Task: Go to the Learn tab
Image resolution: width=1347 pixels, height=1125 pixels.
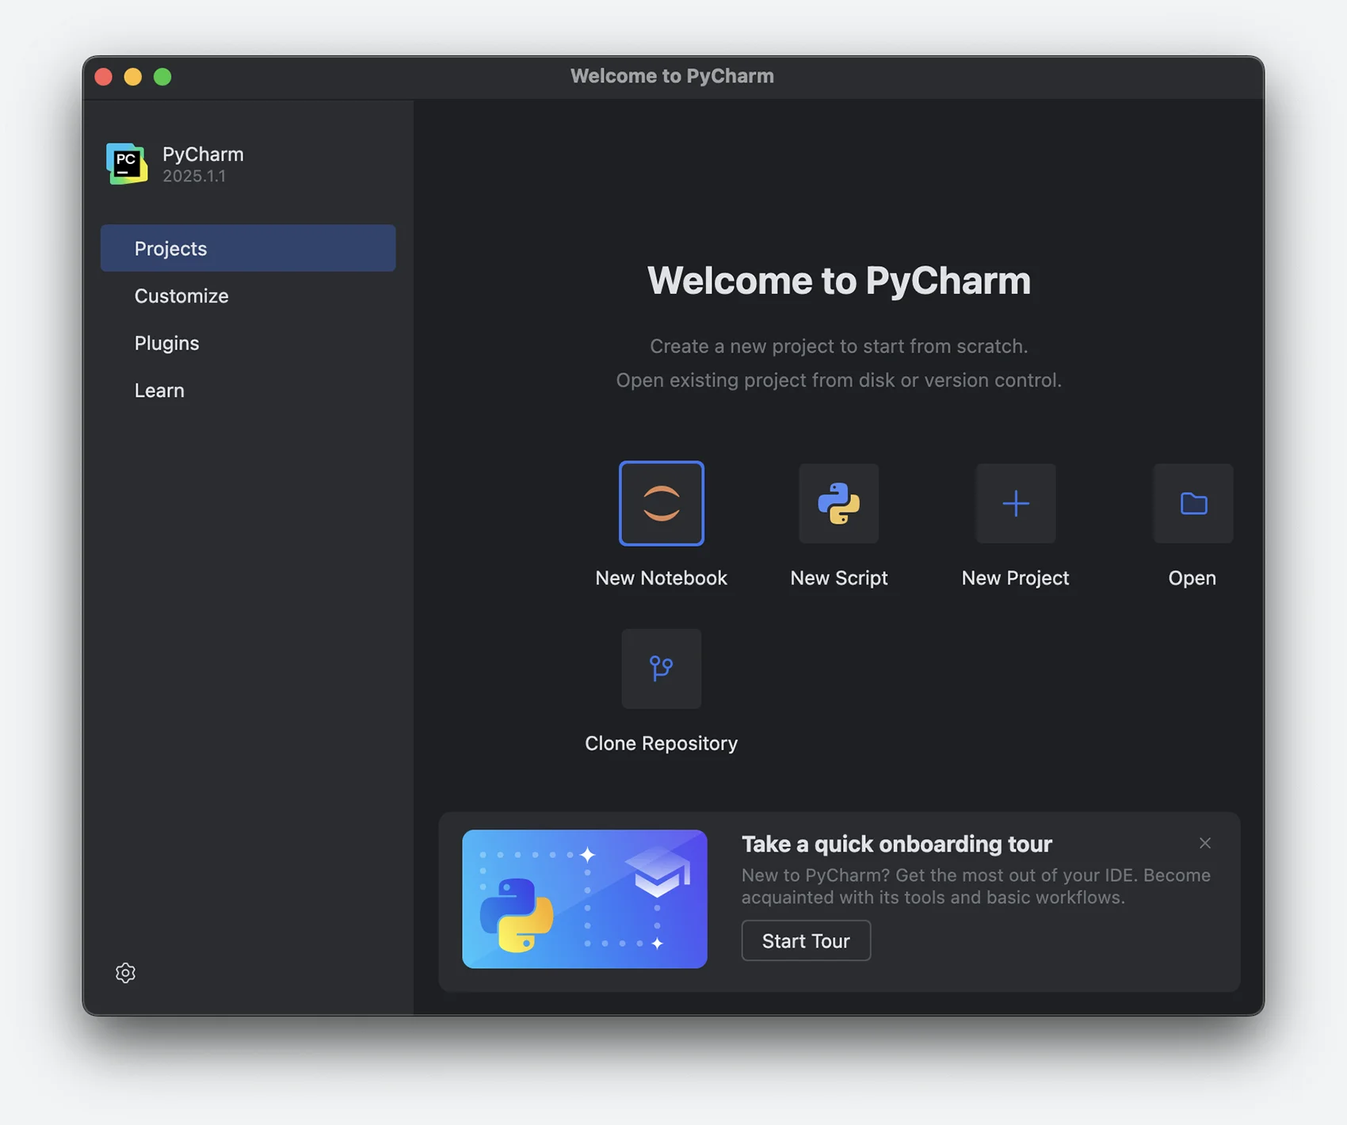Action: 248,391
